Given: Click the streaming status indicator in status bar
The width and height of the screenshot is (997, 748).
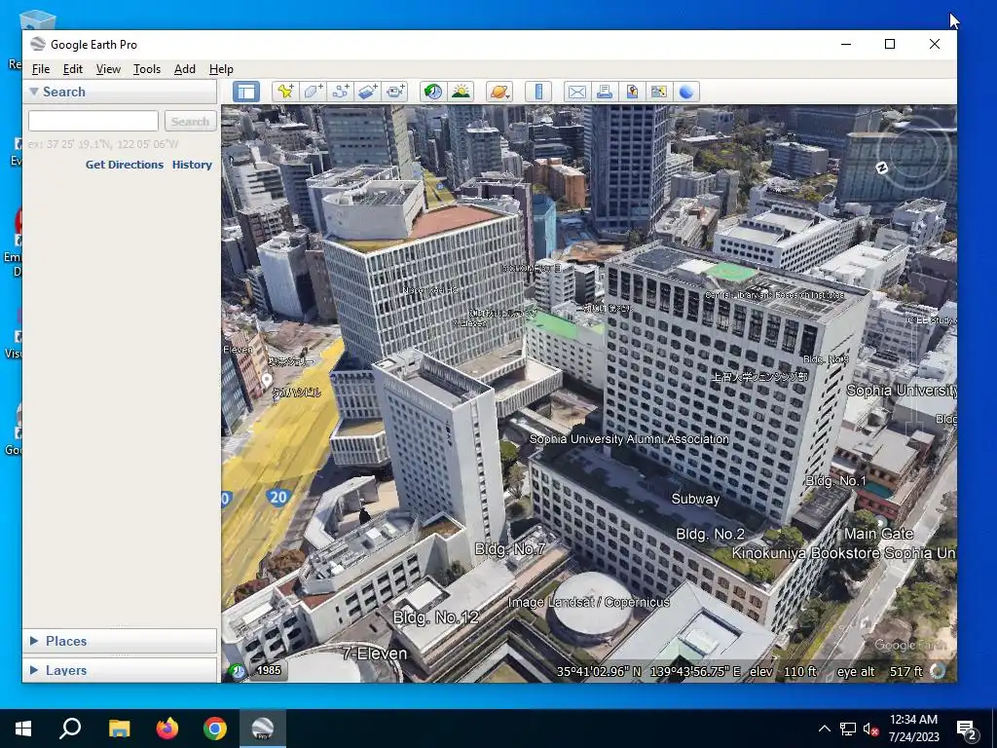Looking at the screenshot, I should coord(938,671).
